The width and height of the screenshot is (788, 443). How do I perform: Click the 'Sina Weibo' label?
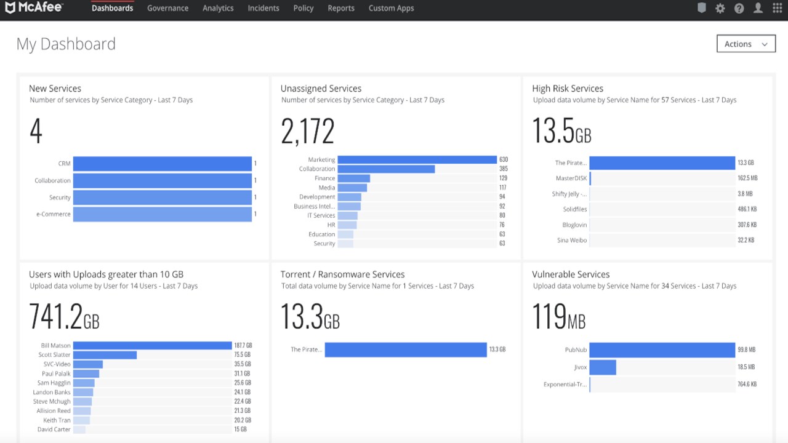[x=572, y=241]
